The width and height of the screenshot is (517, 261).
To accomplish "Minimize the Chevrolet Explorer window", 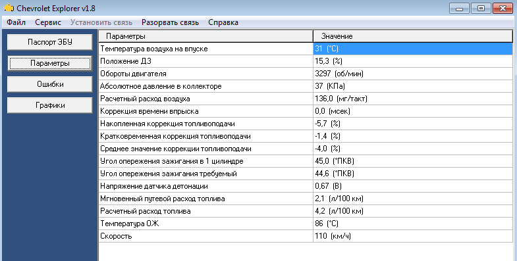I will pos(459,9).
